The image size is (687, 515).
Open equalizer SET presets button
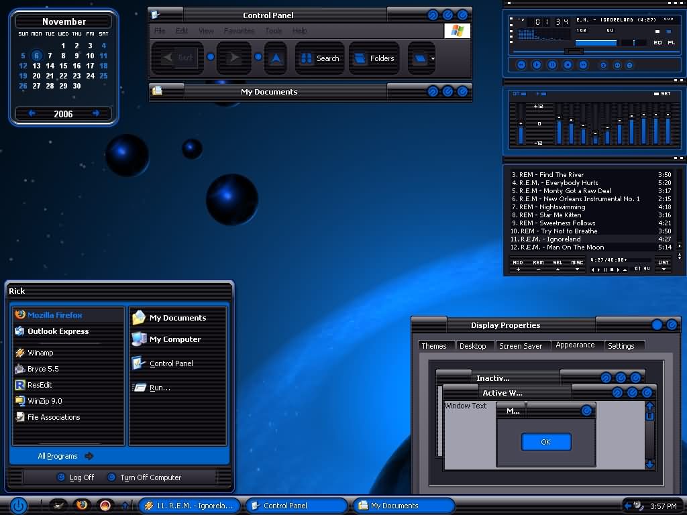pos(662,94)
